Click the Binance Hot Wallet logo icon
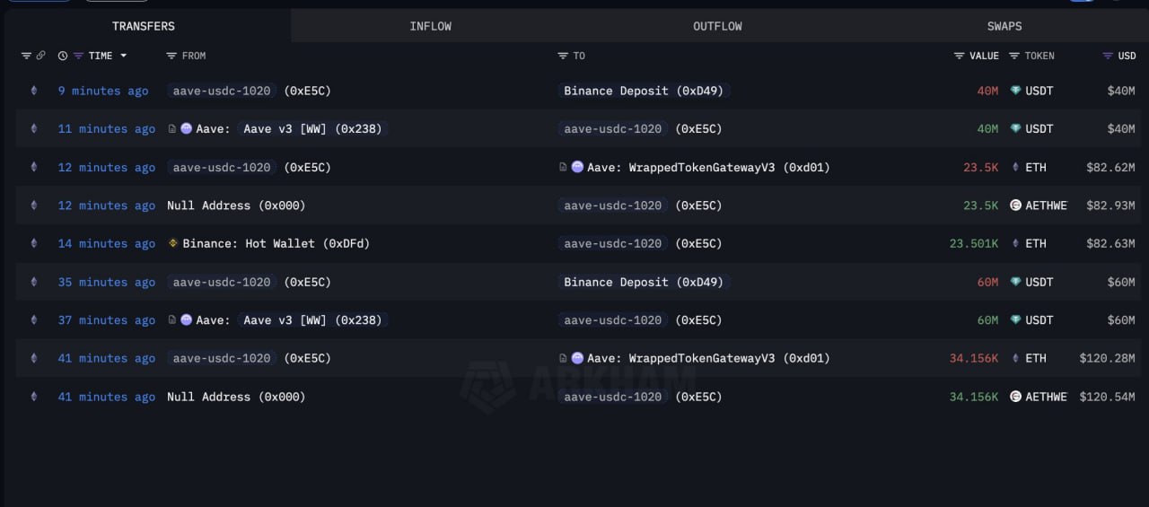1149x507 pixels. (173, 243)
